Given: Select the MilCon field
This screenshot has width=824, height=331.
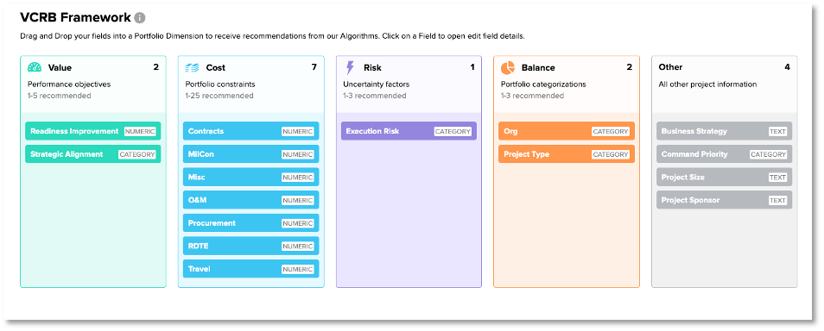Looking at the screenshot, I should [x=250, y=154].
